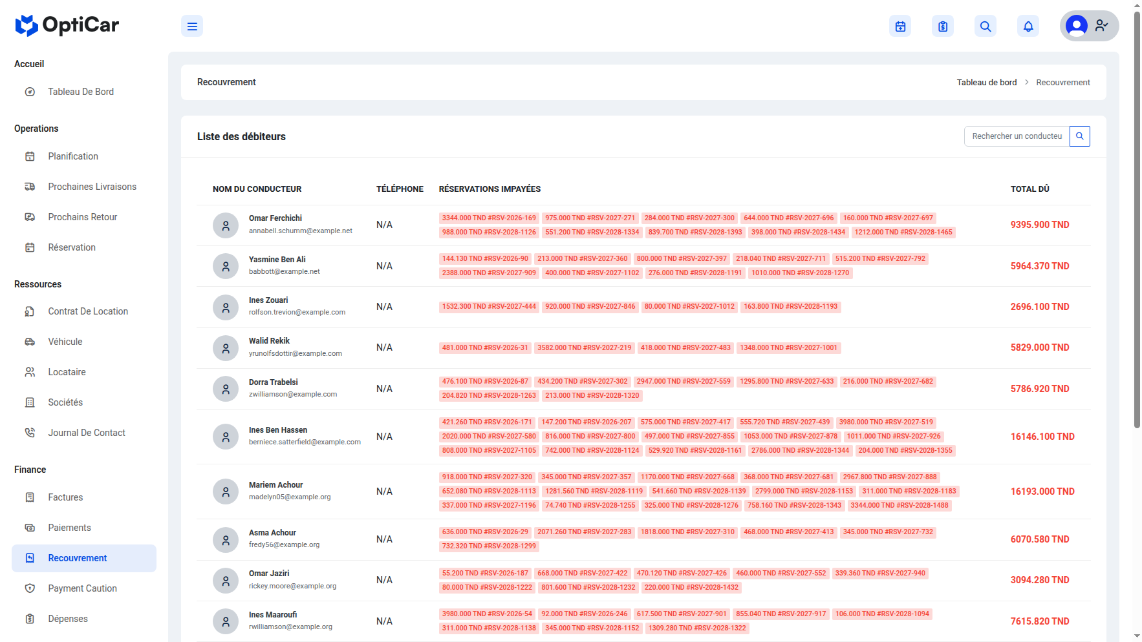Click tag 3980.000 TND #RSV-2026-54

point(487,614)
